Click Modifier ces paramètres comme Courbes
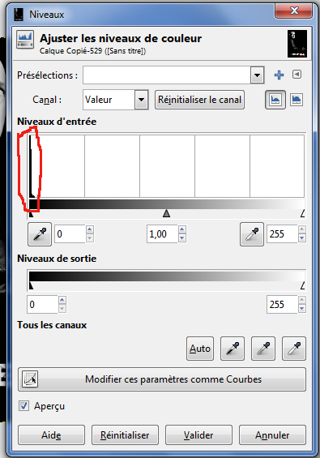This screenshot has width=320, height=458. click(162, 379)
